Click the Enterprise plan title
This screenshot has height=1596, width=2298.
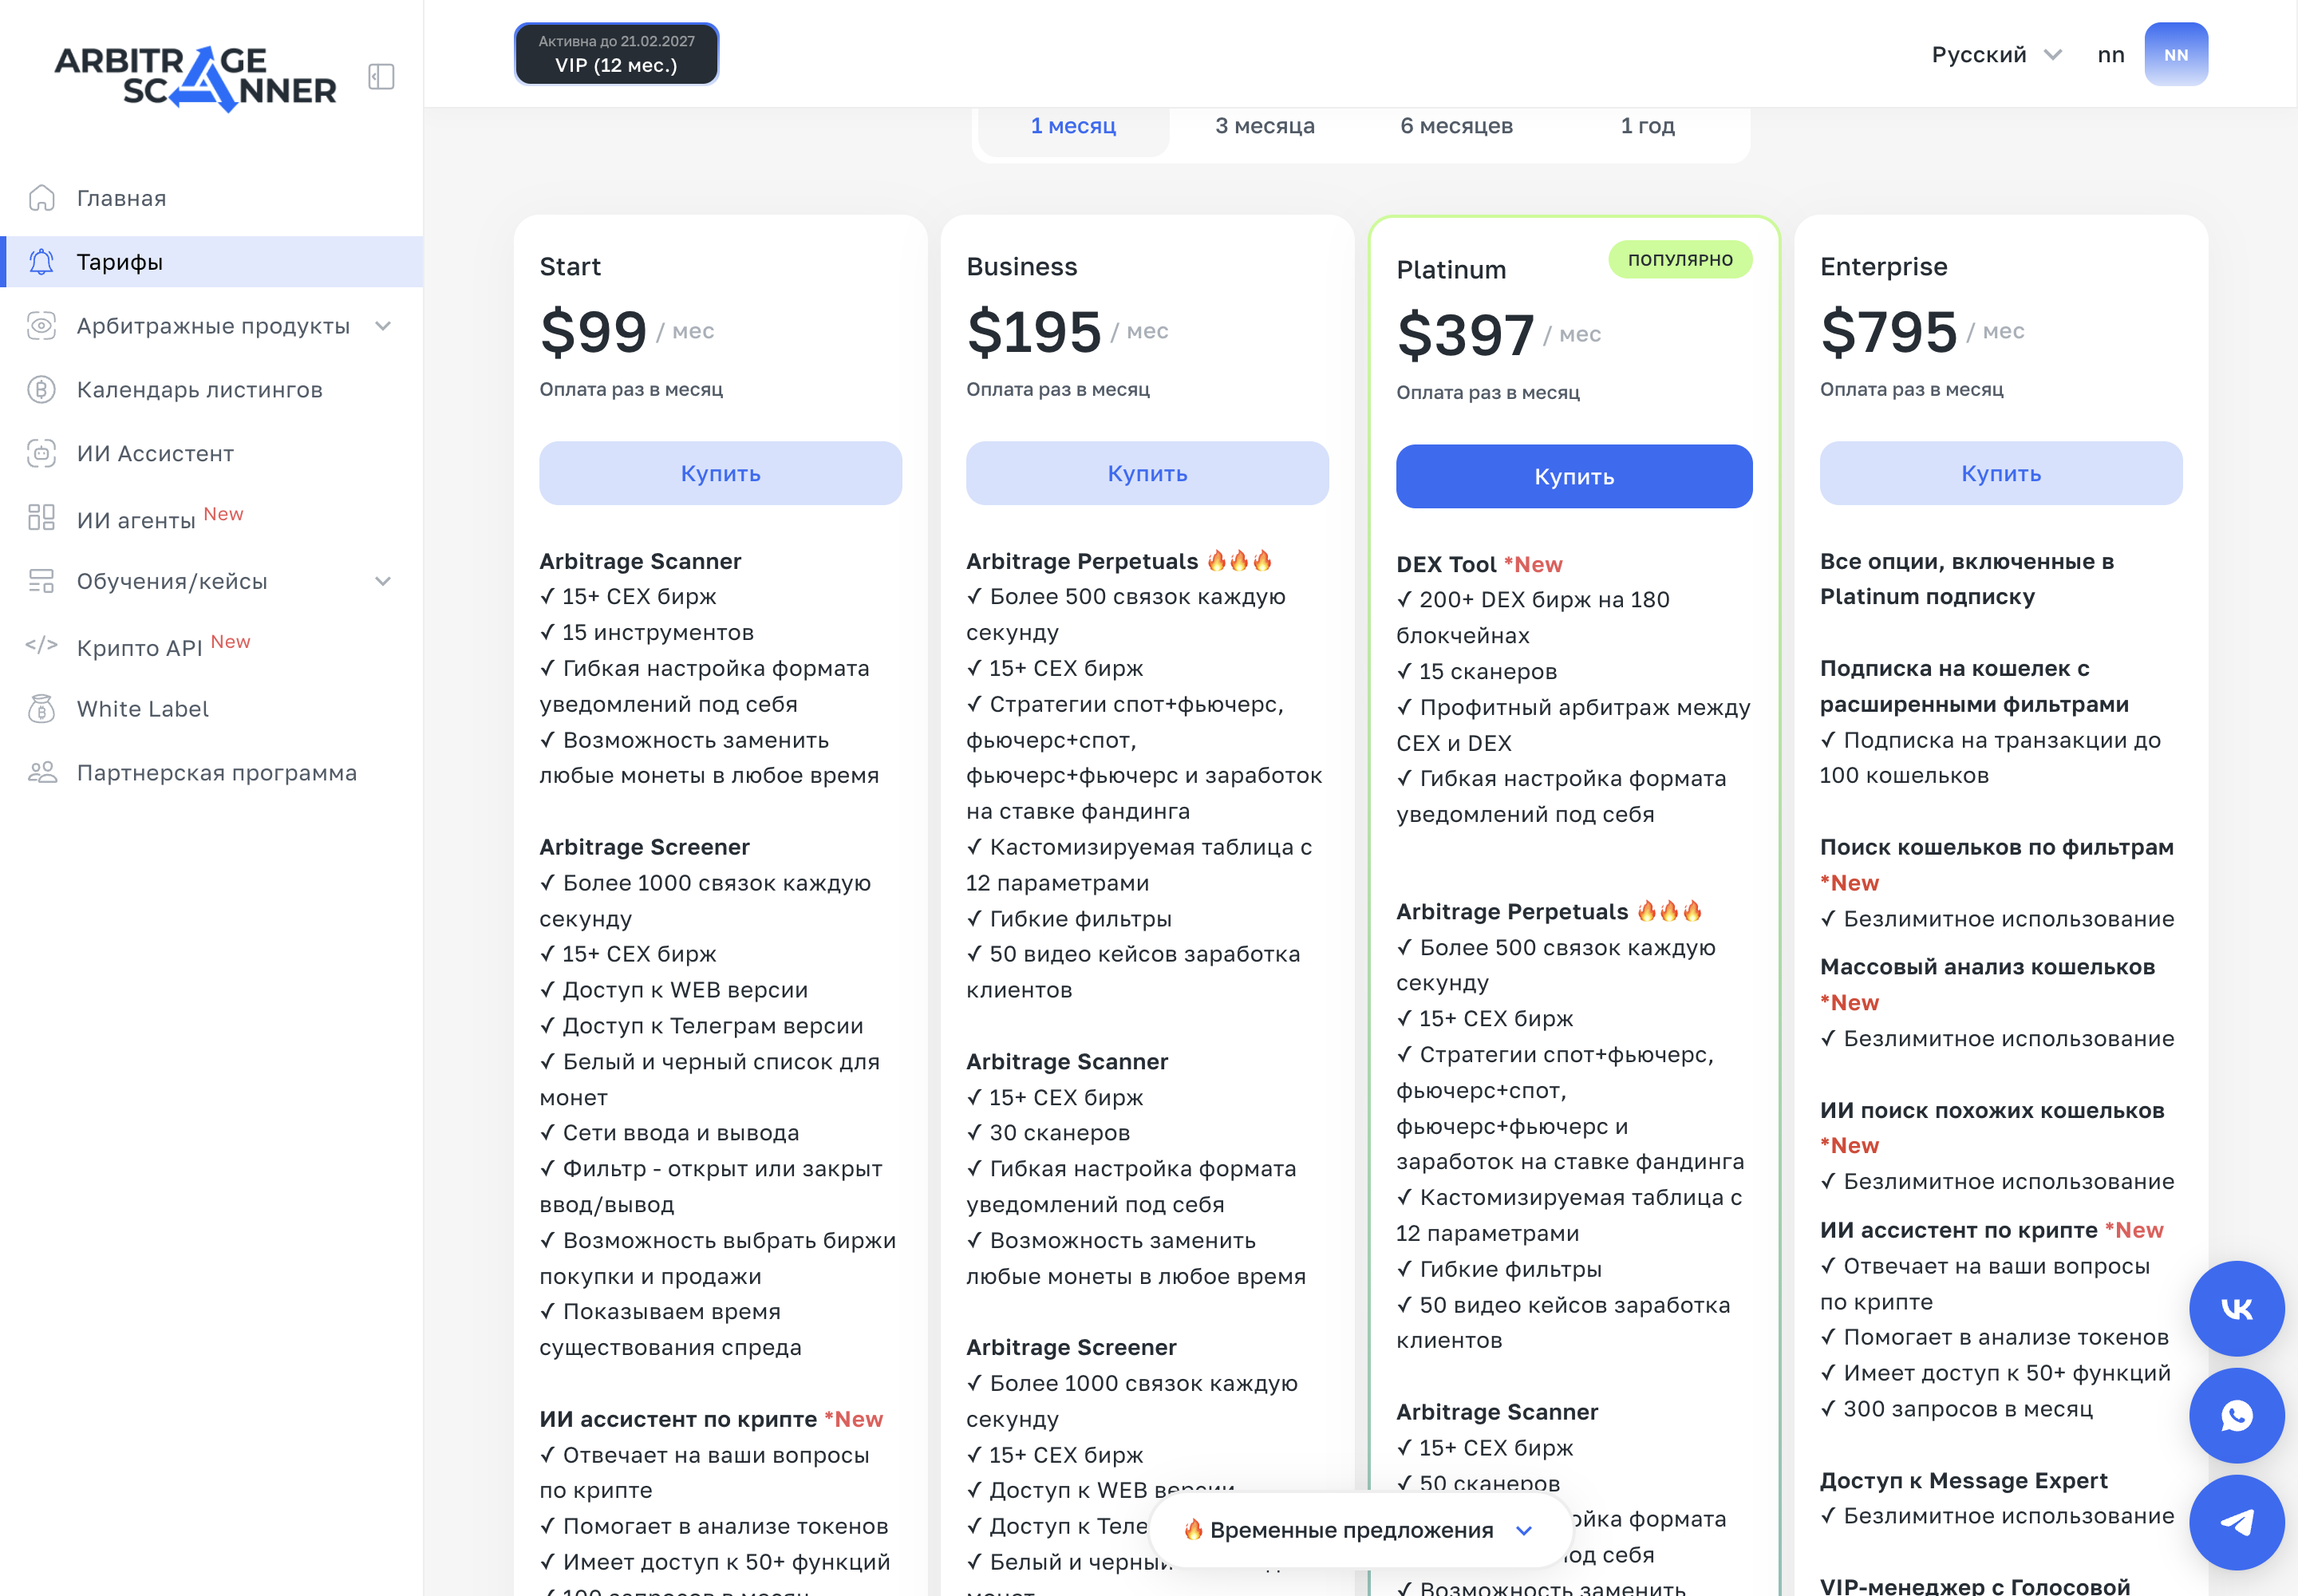coord(1883,267)
